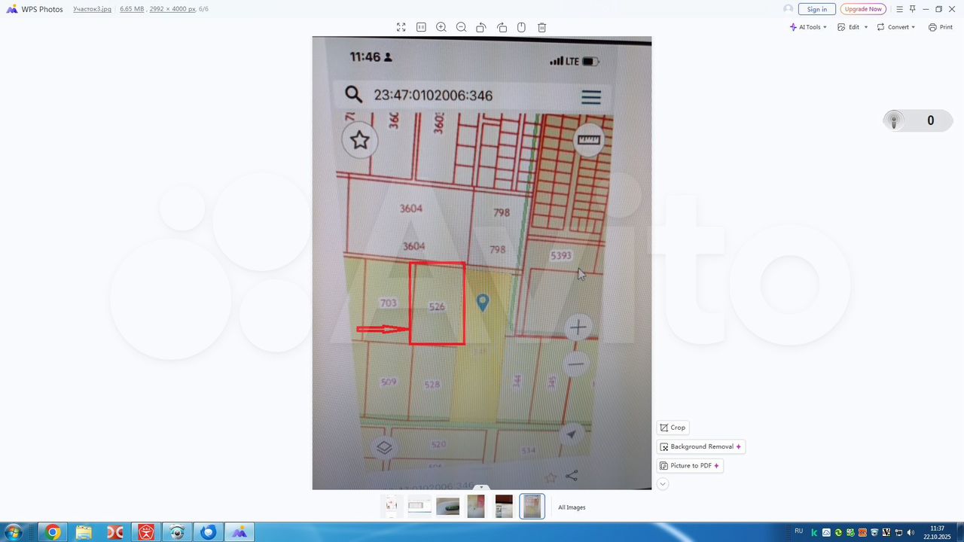Viewport: 964px width, 542px height.
Task: Enter full screen view mode
Action: point(401,27)
